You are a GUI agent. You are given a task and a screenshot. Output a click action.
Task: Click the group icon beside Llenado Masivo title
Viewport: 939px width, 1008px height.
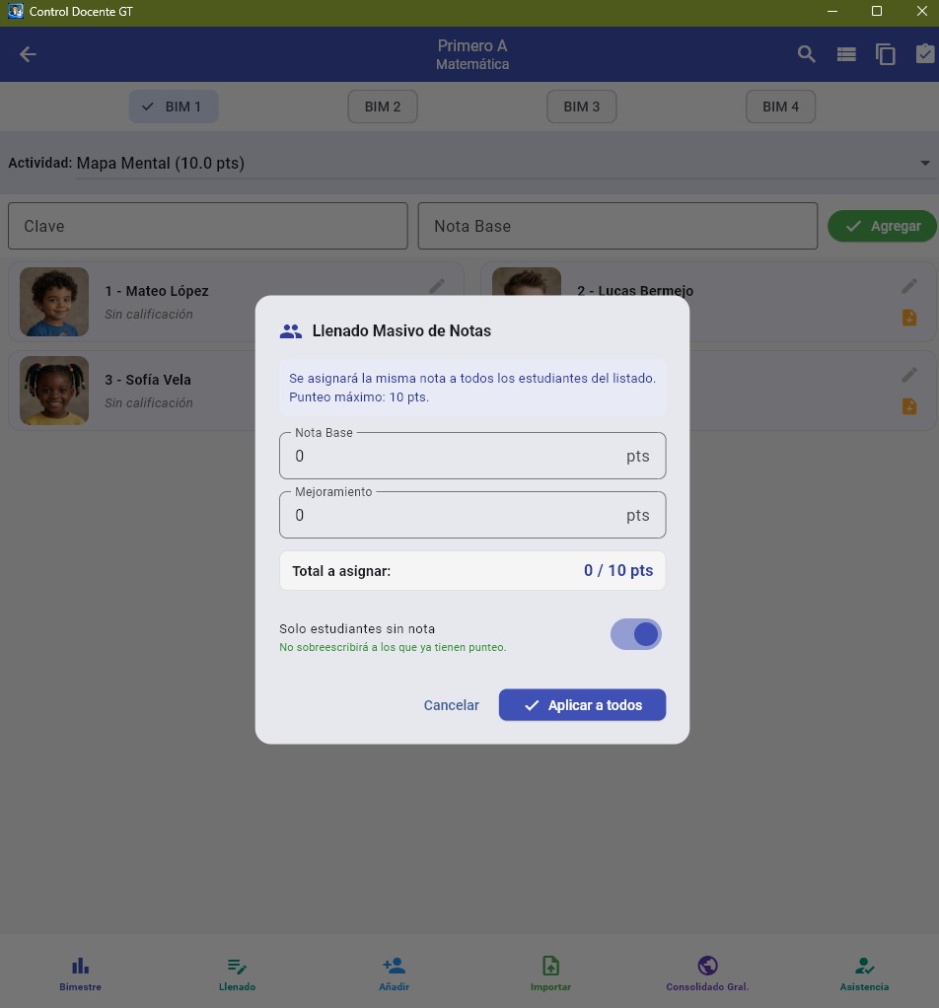click(x=291, y=331)
